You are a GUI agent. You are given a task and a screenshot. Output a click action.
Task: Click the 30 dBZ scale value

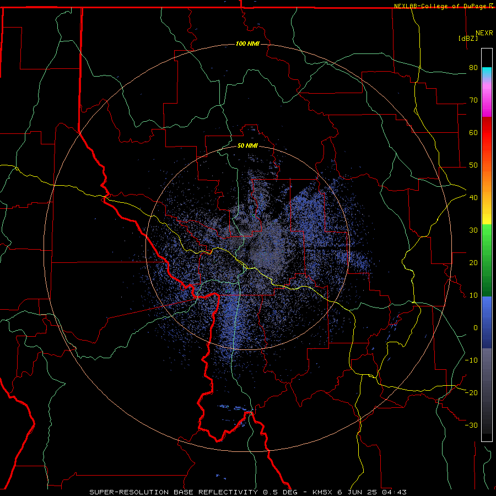pos(473,230)
